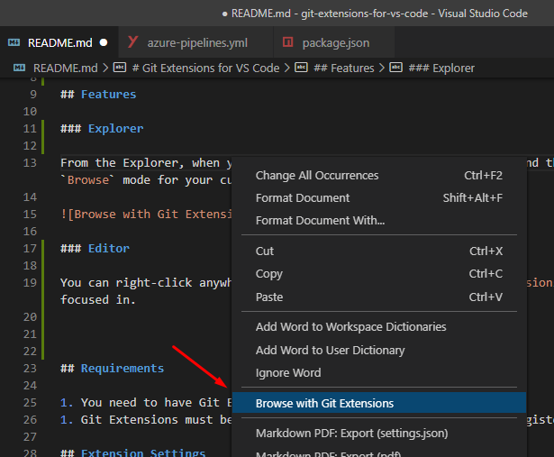The image size is (554, 457).
Task: Click the Markdown file icon in the breadcrumb
Action: (19, 68)
